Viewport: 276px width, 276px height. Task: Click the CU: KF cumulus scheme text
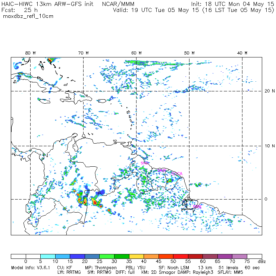click(65, 268)
